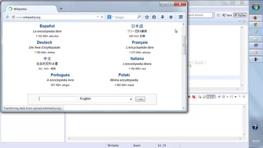Open the Español Wikipedia link
Screen dimensions: 263x148
(47, 26)
